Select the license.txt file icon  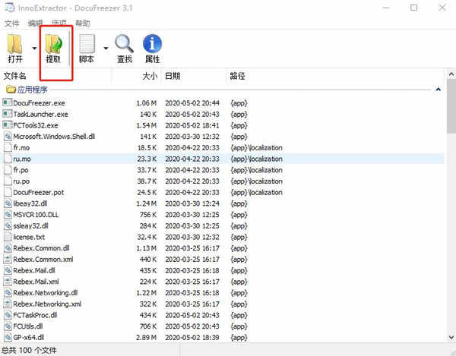[8, 236]
